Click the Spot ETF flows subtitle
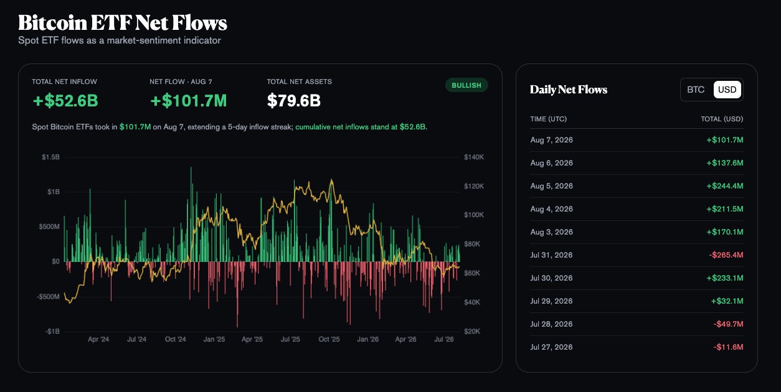Image resolution: width=781 pixels, height=392 pixels. tap(120, 41)
